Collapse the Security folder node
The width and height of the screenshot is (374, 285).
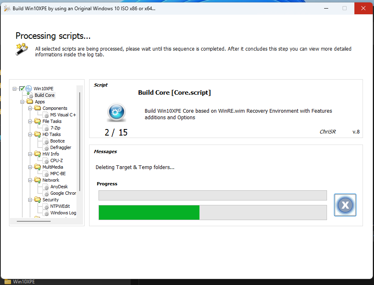[x=30, y=200]
